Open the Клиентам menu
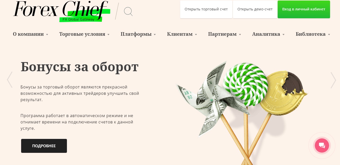The image size is (340, 165). [182, 34]
